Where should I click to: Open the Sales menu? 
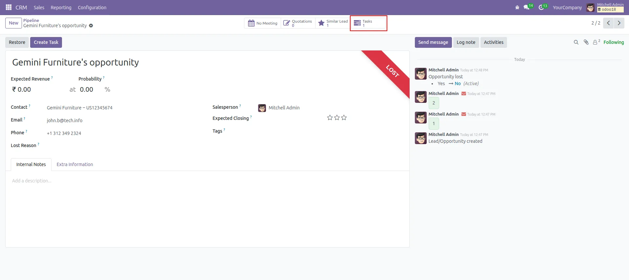point(39,8)
